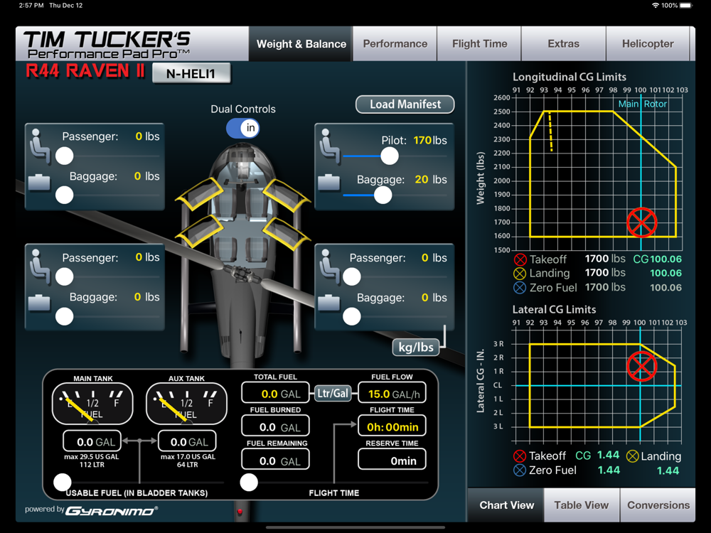Edit the Flight Time 0h:00min field

pos(392,426)
